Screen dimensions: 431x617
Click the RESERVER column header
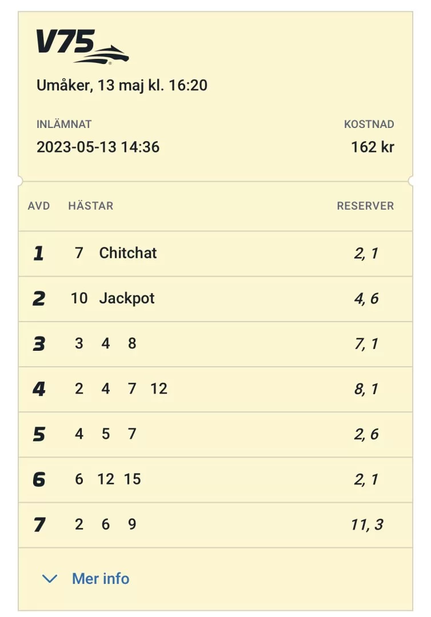365,206
